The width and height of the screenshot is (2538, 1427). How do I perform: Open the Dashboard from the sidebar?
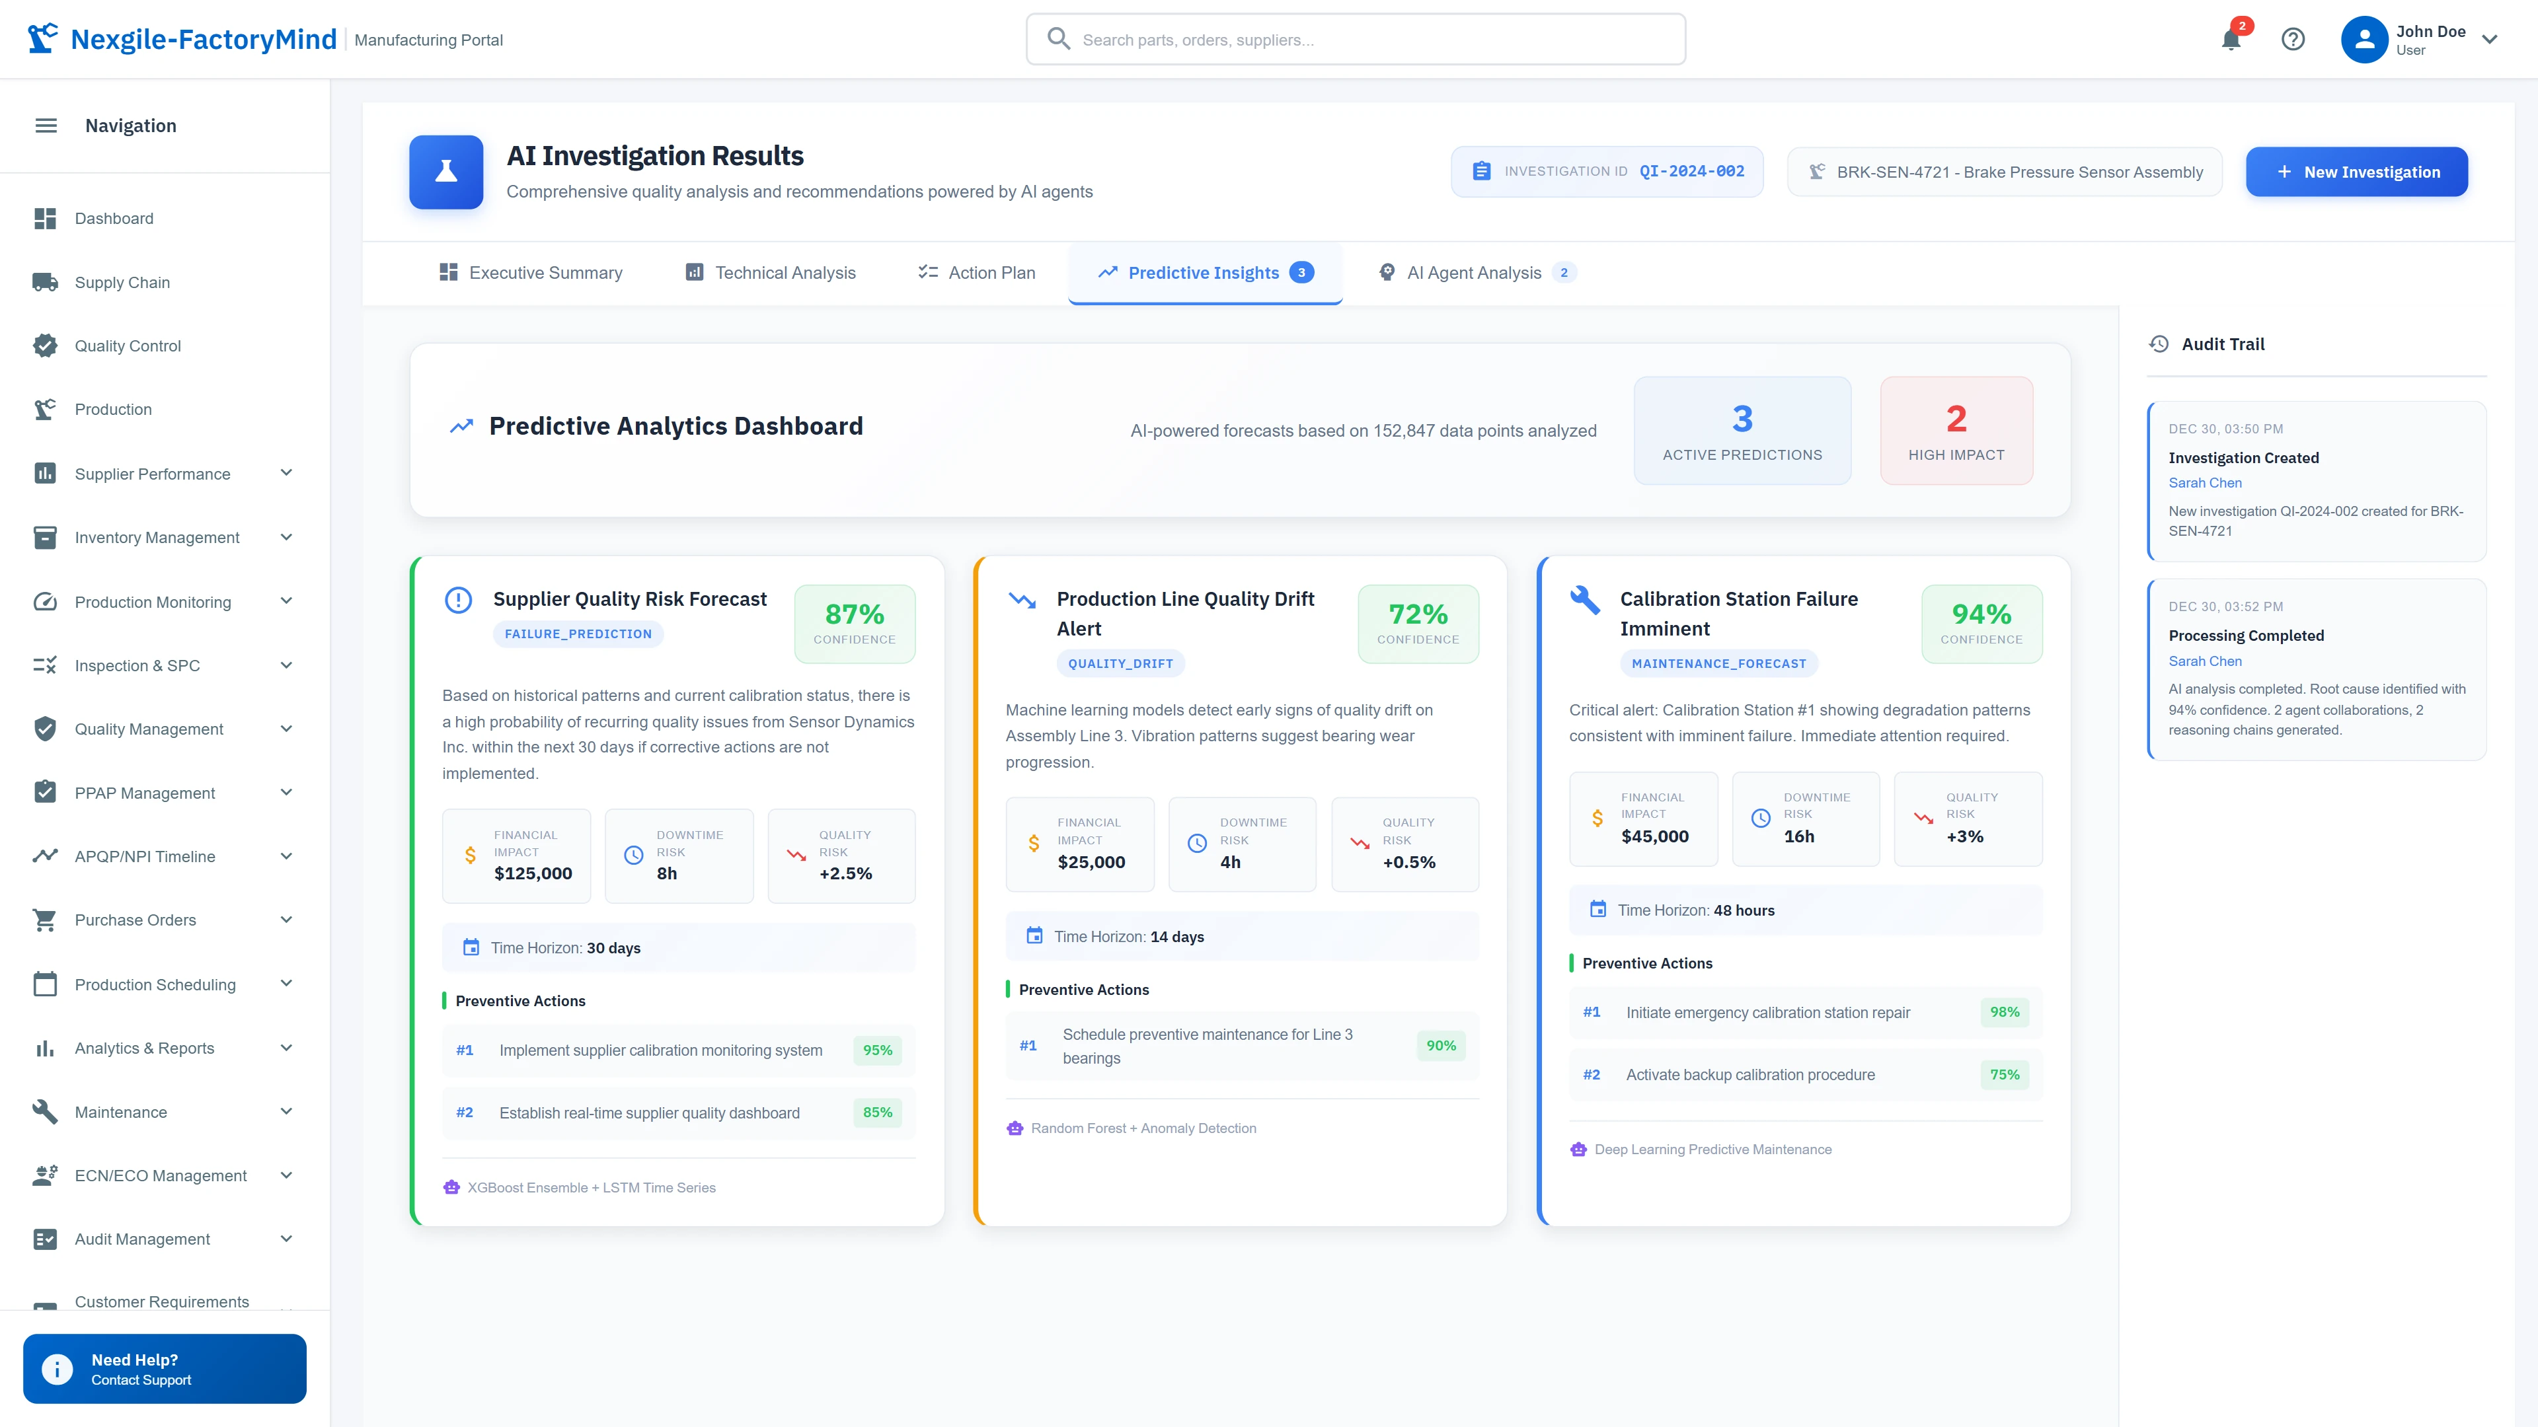(113, 217)
